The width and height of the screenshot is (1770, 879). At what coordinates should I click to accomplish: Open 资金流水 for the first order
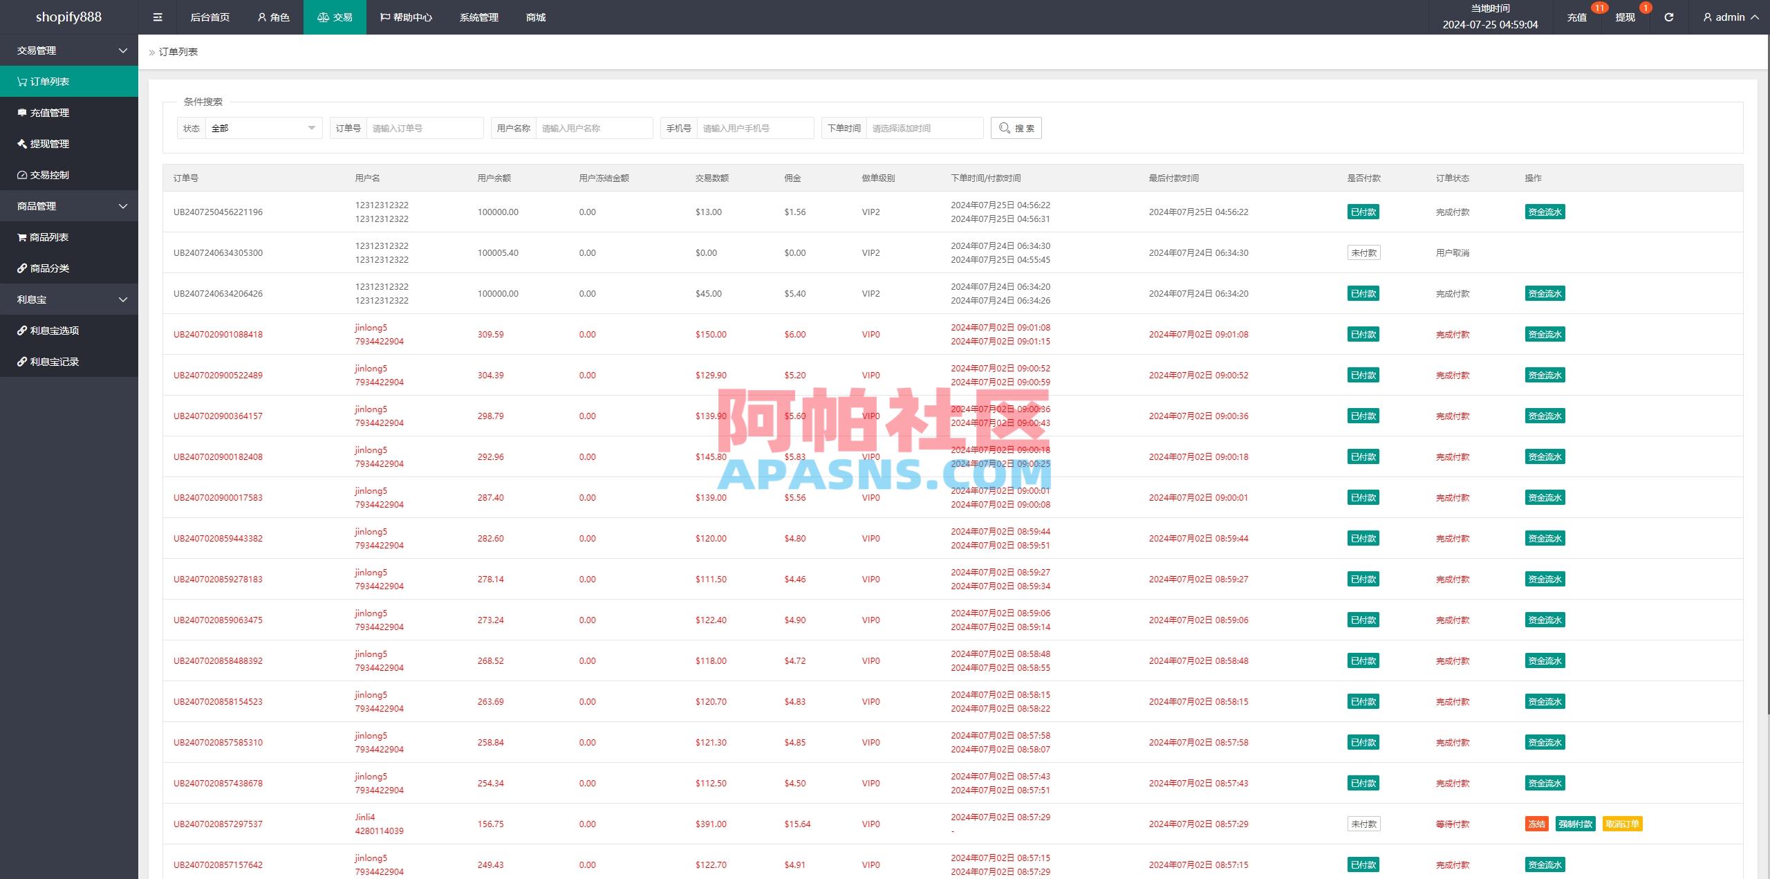(1545, 212)
